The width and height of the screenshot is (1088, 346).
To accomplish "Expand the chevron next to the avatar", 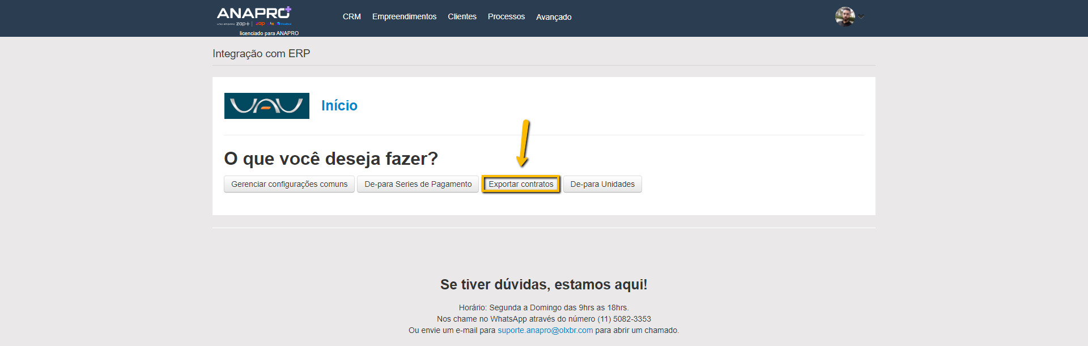I will point(861,16).
